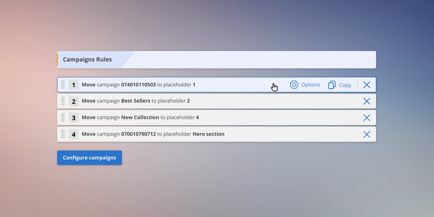The width and height of the screenshot is (434, 217).
Task: Remove the Best Sellers rule via X
Action: (x=367, y=101)
